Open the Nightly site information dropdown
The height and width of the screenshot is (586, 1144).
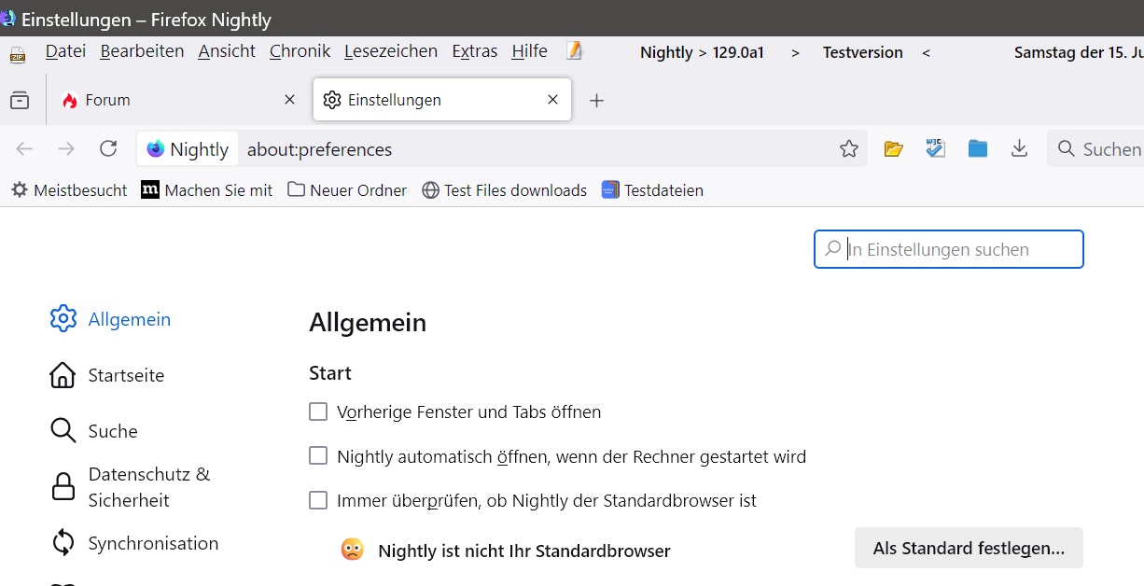pyautogui.click(x=188, y=148)
